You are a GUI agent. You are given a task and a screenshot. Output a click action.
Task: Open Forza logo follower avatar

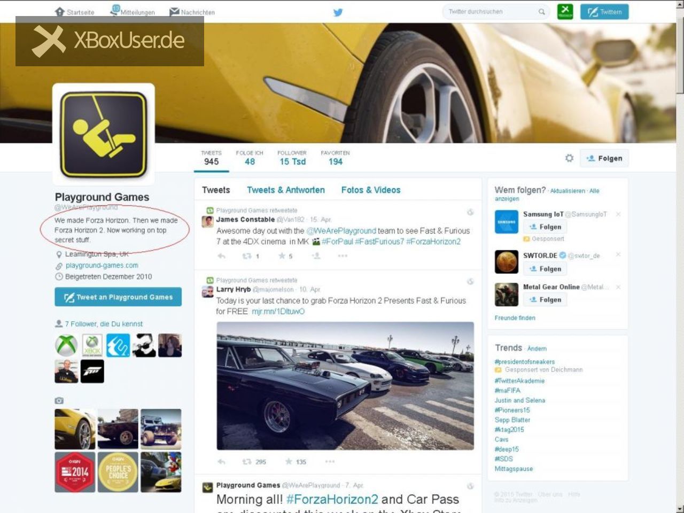(92, 371)
